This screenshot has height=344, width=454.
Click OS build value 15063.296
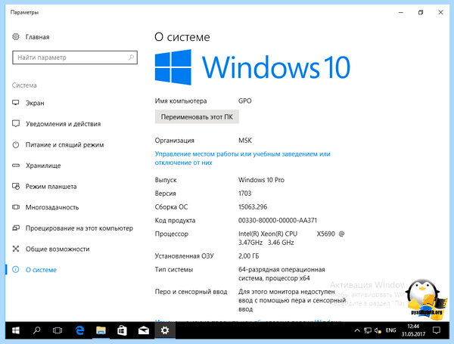pos(253,207)
